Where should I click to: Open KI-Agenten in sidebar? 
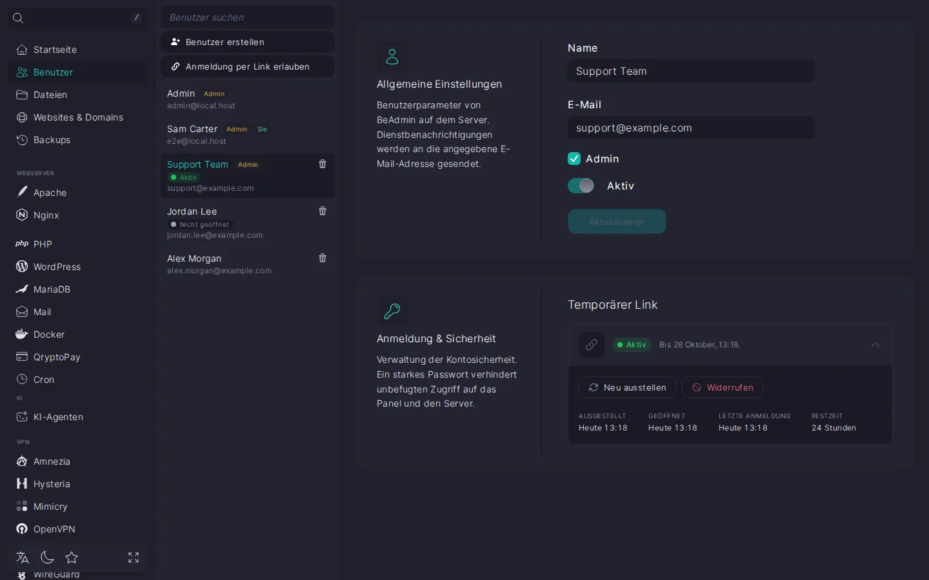coord(77,417)
